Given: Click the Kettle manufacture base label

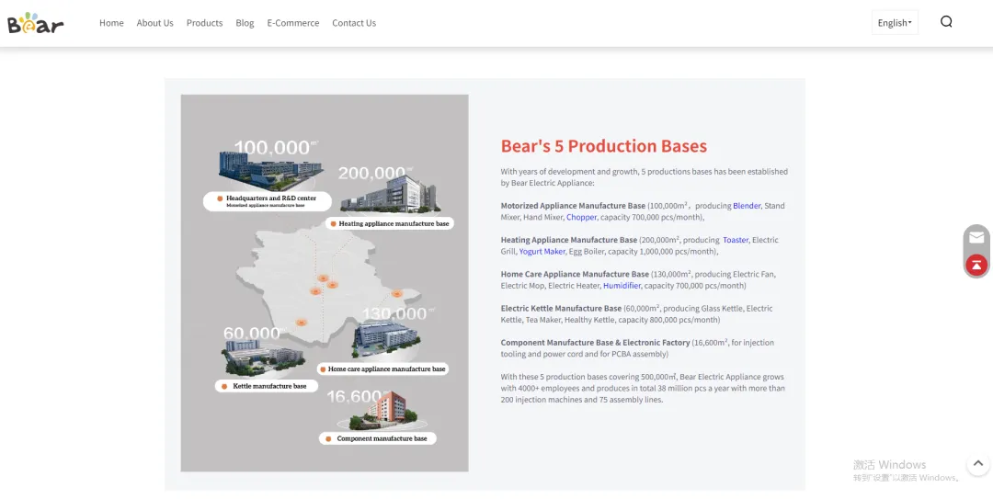Looking at the screenshot, I should point(268,386).
